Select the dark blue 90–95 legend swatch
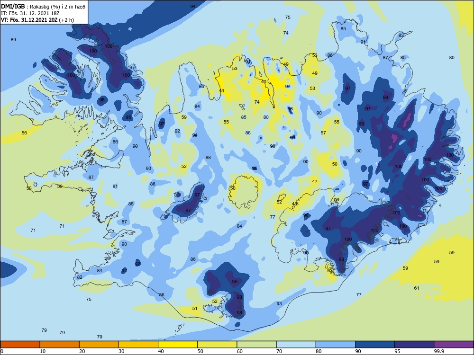Screen dimensions: 474x355 (x=375, y=345)
